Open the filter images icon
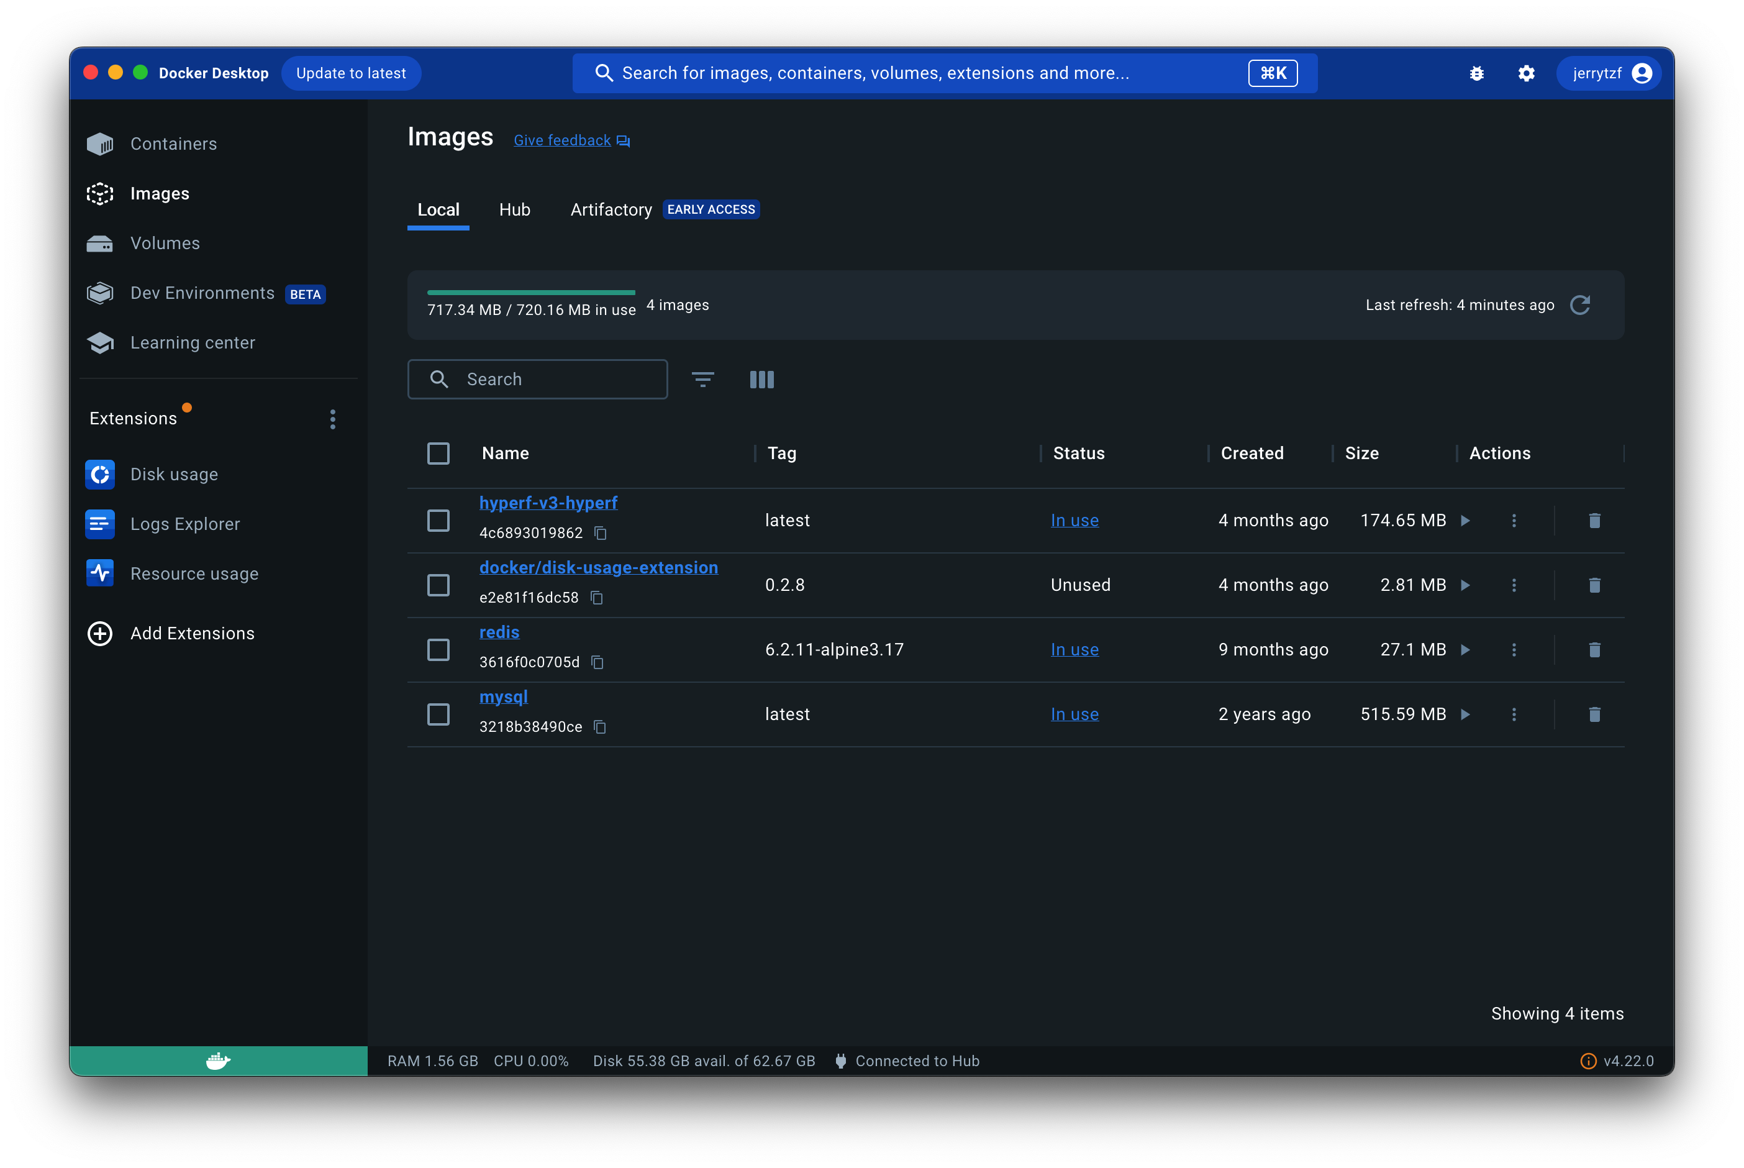The image size is (1744, 1168). coord(702,379)
